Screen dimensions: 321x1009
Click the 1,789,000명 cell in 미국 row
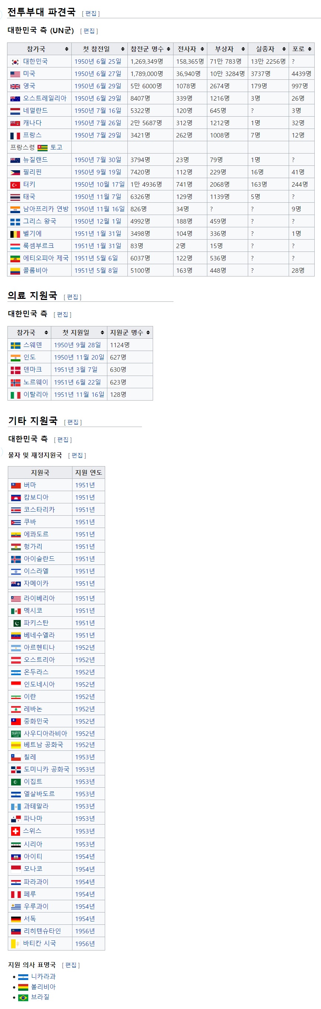(150, 74)
